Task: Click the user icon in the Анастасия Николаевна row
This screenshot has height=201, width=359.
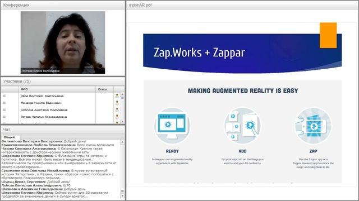Action: point(117,110)
